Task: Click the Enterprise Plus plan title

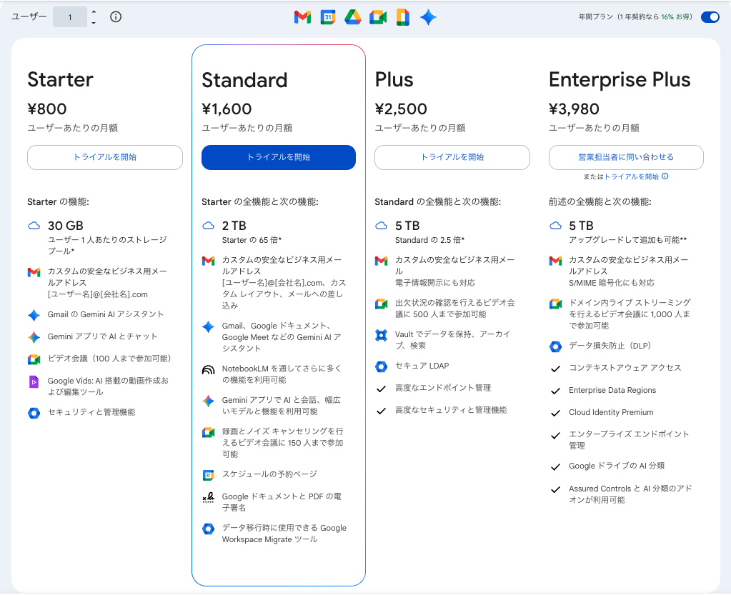Action: click(620, 80)
